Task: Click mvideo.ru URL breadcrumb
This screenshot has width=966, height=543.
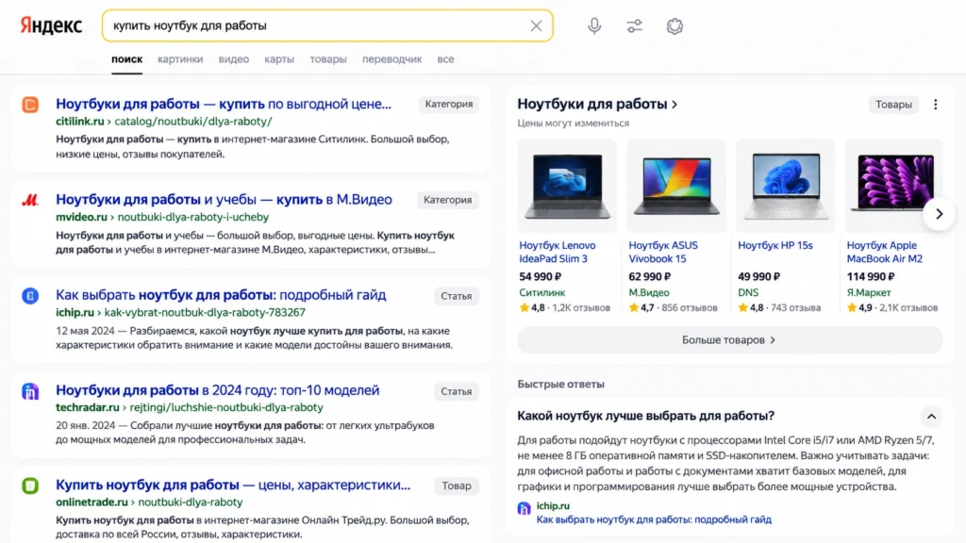Action: [162, 217]
